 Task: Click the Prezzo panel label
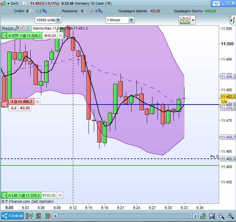click(8, 28)
